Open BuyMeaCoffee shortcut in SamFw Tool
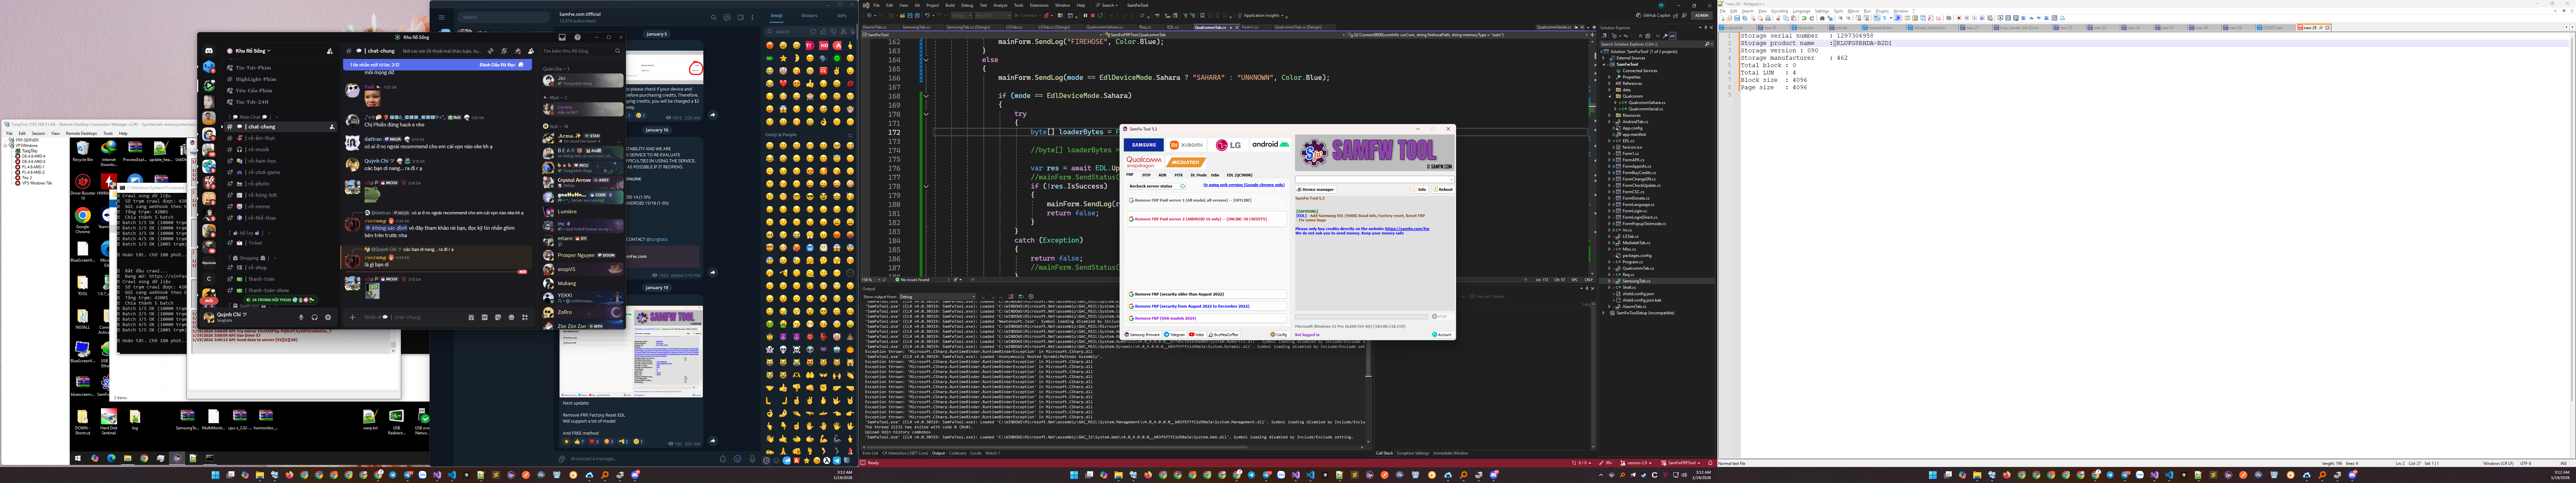 click(1224, 335)
